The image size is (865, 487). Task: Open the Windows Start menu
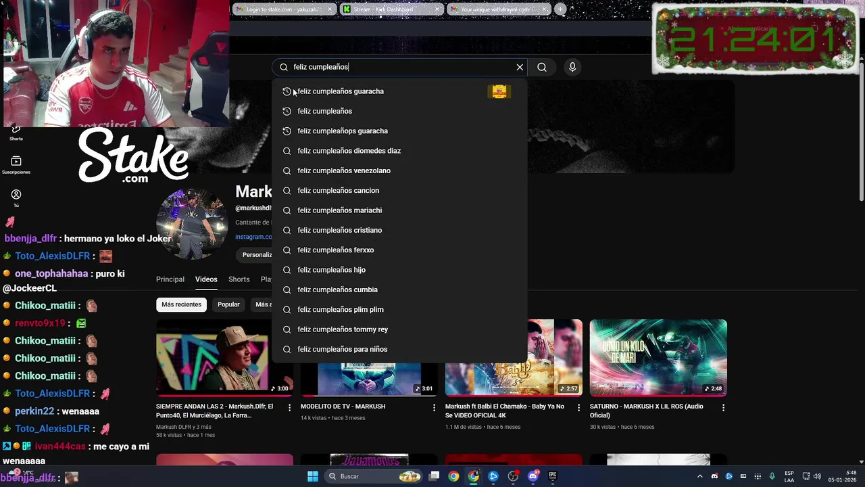click(313, 476)
